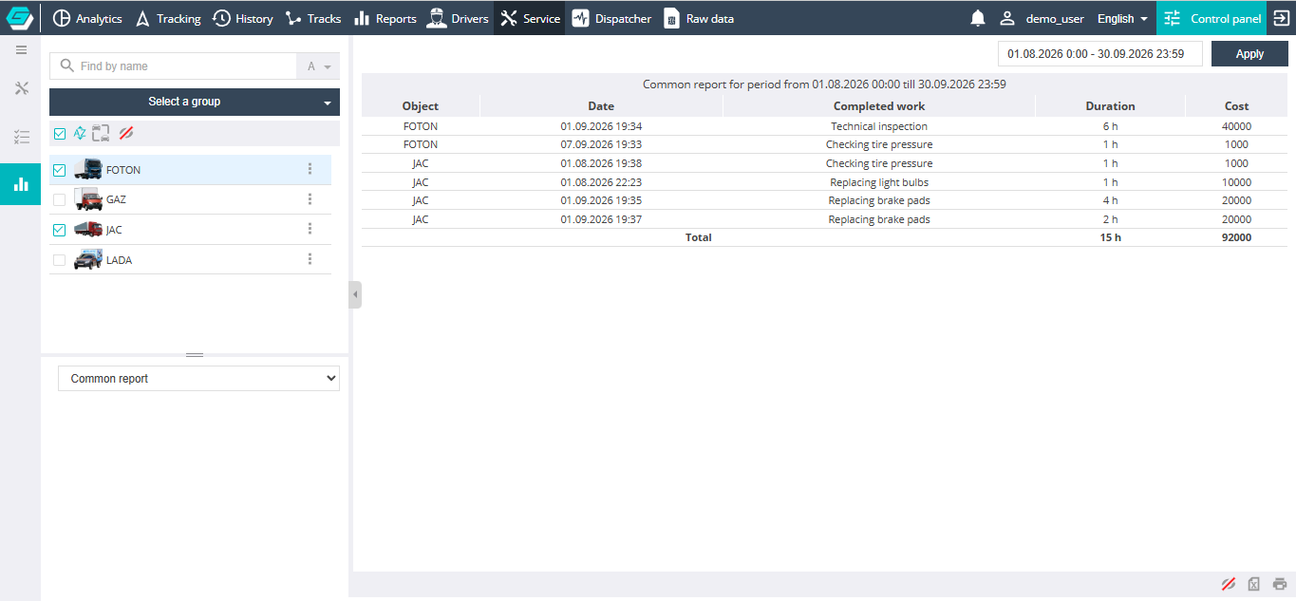1296x601 pixels.
Task: Open the Control panel
Action: (1211, 18)
